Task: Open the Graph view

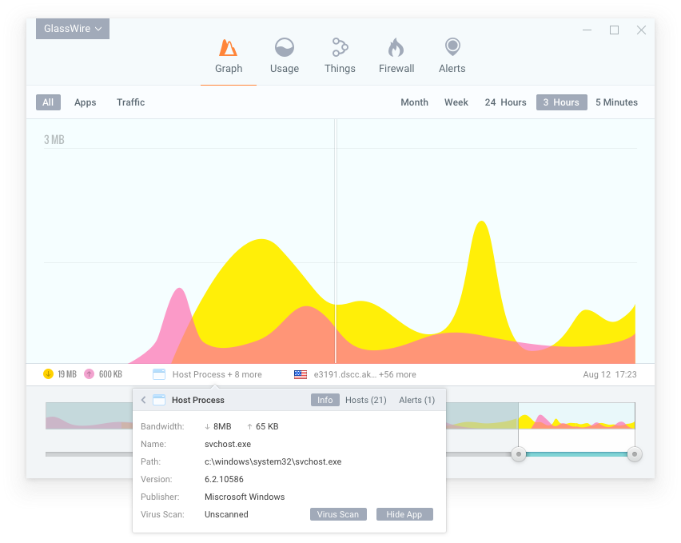Action: point(228,54)
